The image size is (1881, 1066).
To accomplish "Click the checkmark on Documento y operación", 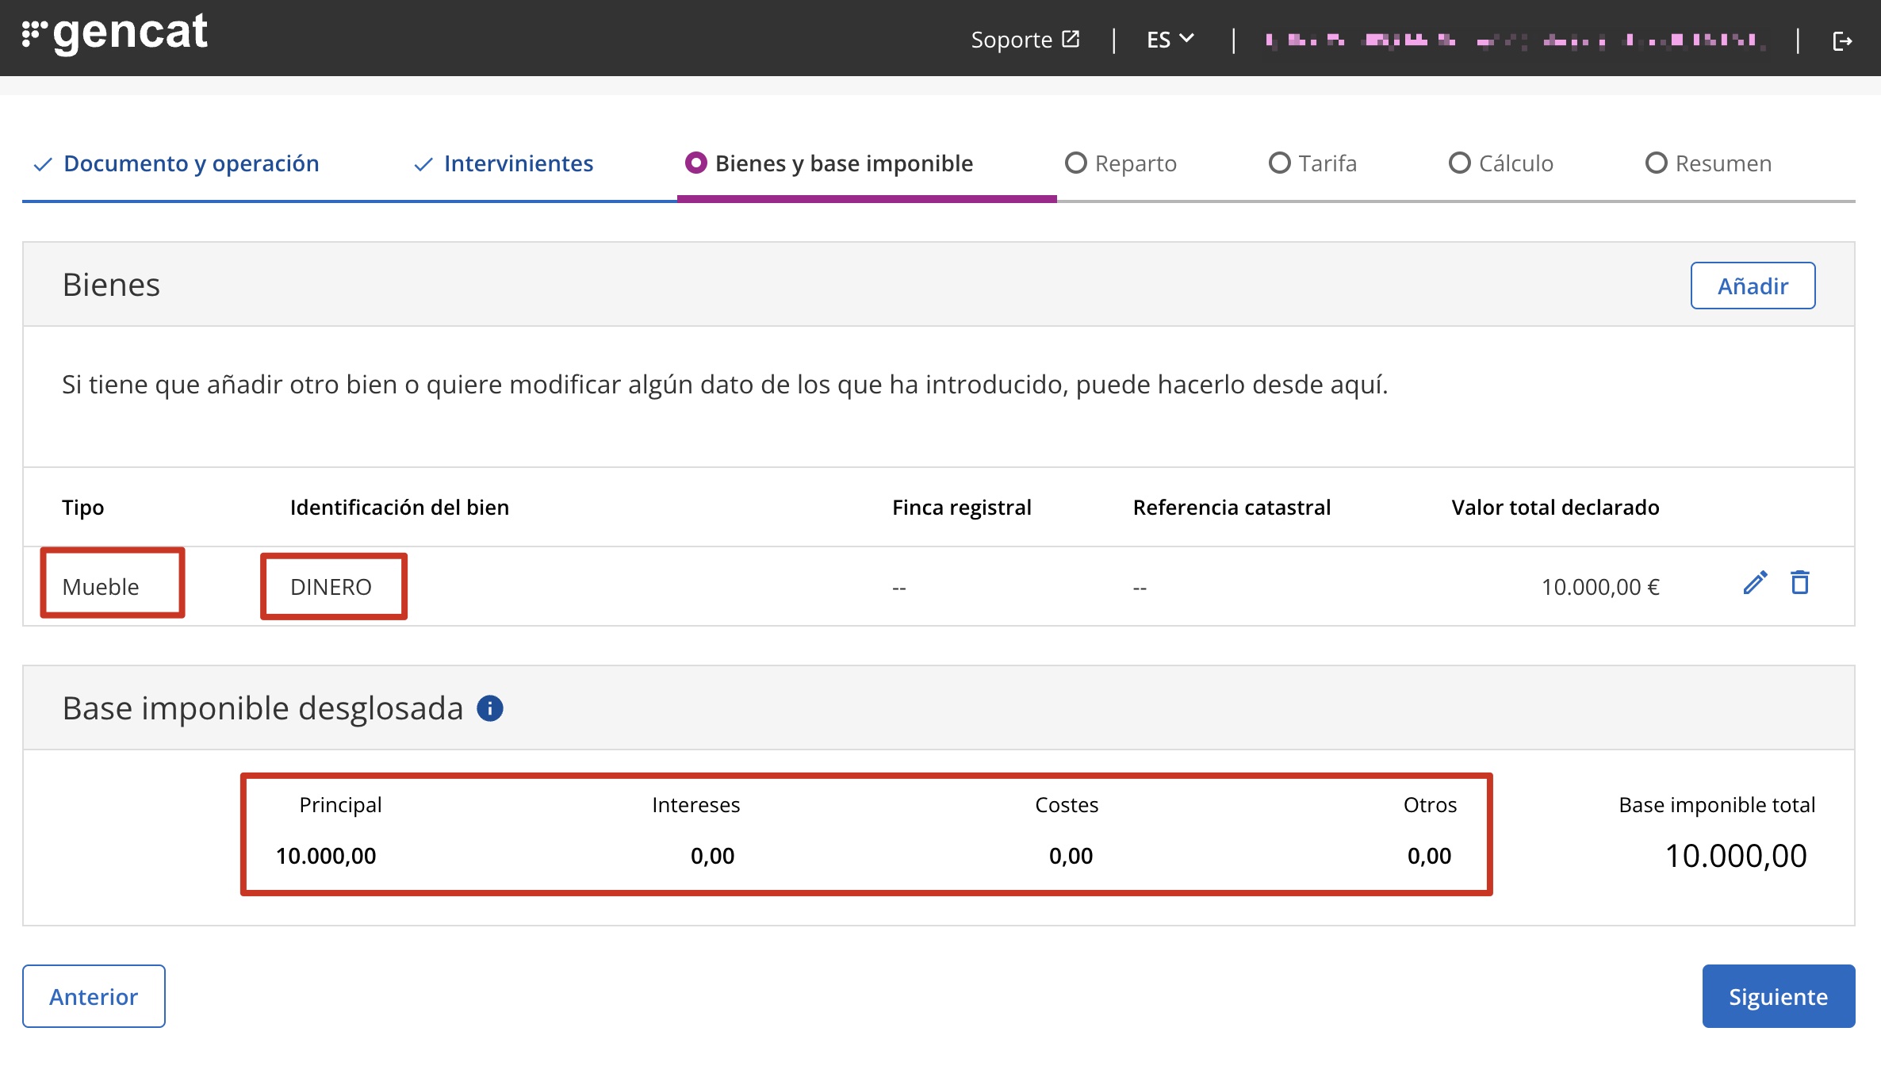I will click(x=43, y=164).
